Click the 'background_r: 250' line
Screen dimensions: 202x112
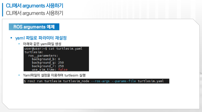pyautogui.click(x=48, y=66)
